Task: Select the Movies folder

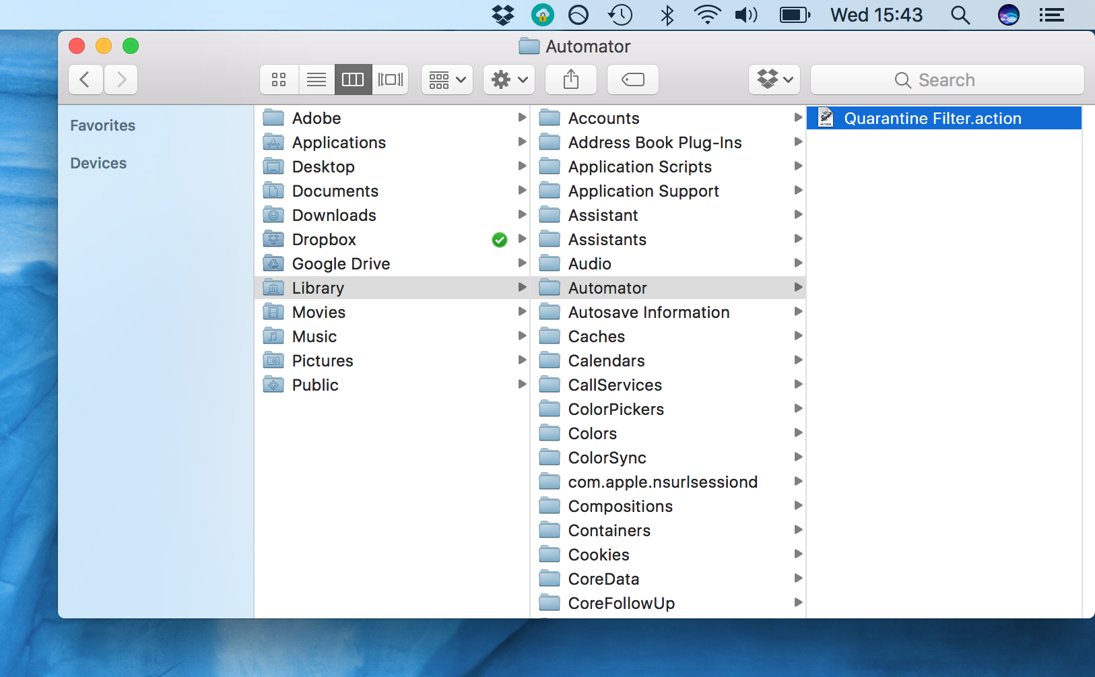Action: pos(393,312)
